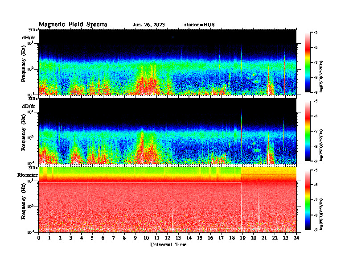Screen dimensions: 353x273
Task: Click the "-9" tick on Riometer color scale
Action: pos(316,230)
